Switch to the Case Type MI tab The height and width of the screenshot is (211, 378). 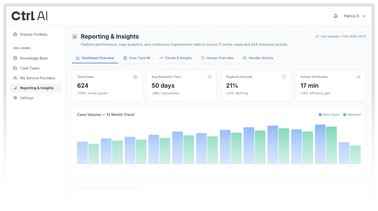(137, 58)
